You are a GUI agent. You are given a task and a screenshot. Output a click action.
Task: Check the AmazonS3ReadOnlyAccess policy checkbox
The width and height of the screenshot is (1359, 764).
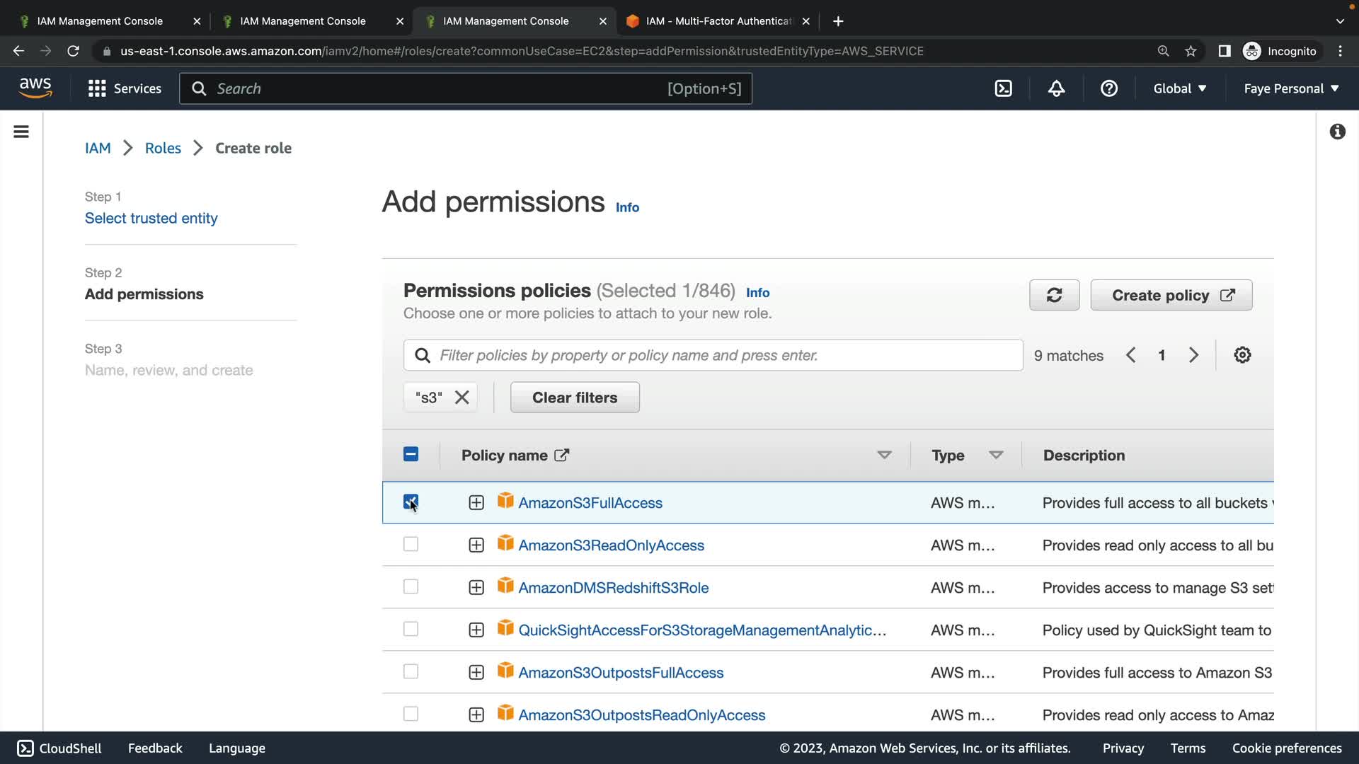click(411, 545)
